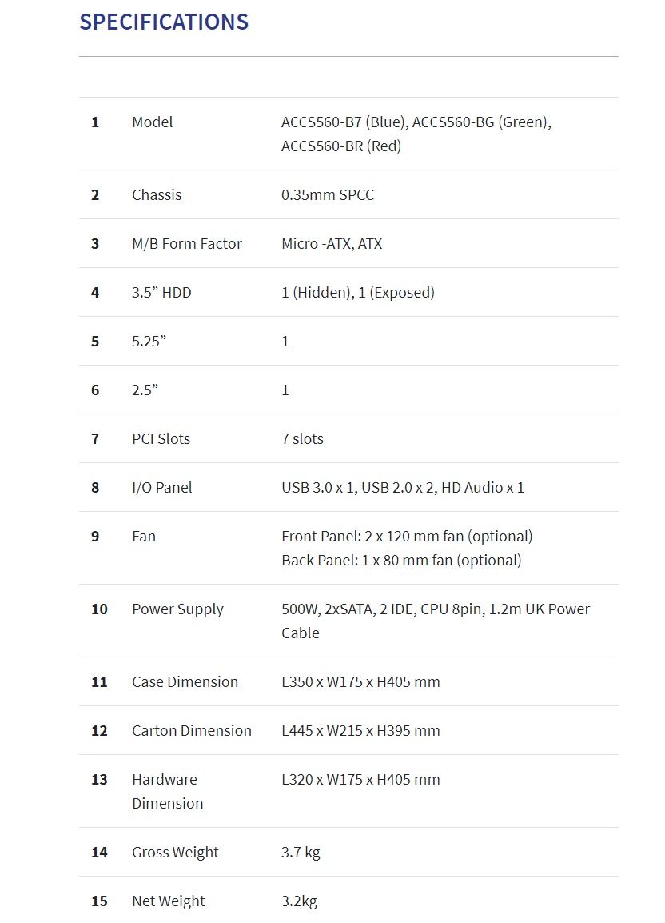Click the Chassis row label
The height and width of the screenshot is (923, 665).
coord(157,195)
